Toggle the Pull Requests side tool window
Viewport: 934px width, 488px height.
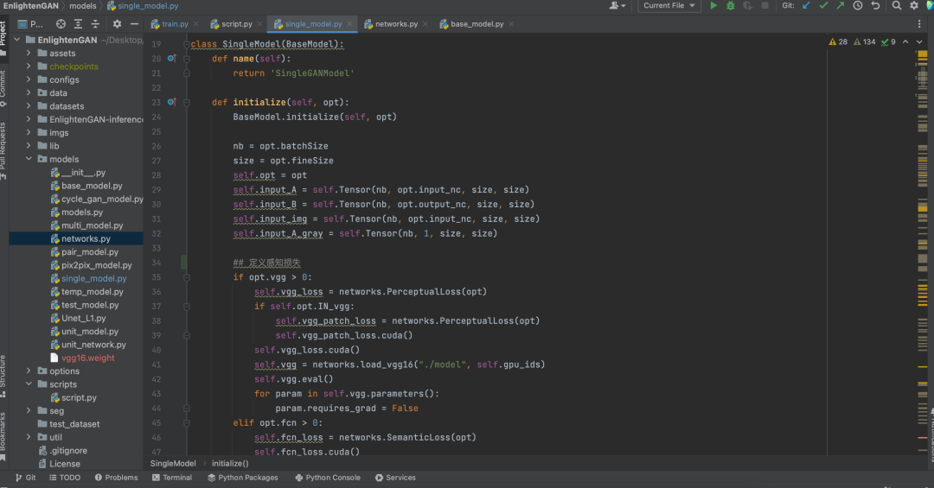pyautogui.click(x=3, y=151)
